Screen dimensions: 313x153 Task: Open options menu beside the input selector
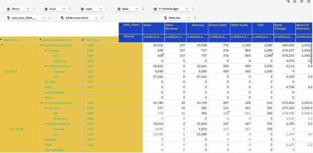click(107, 9)
